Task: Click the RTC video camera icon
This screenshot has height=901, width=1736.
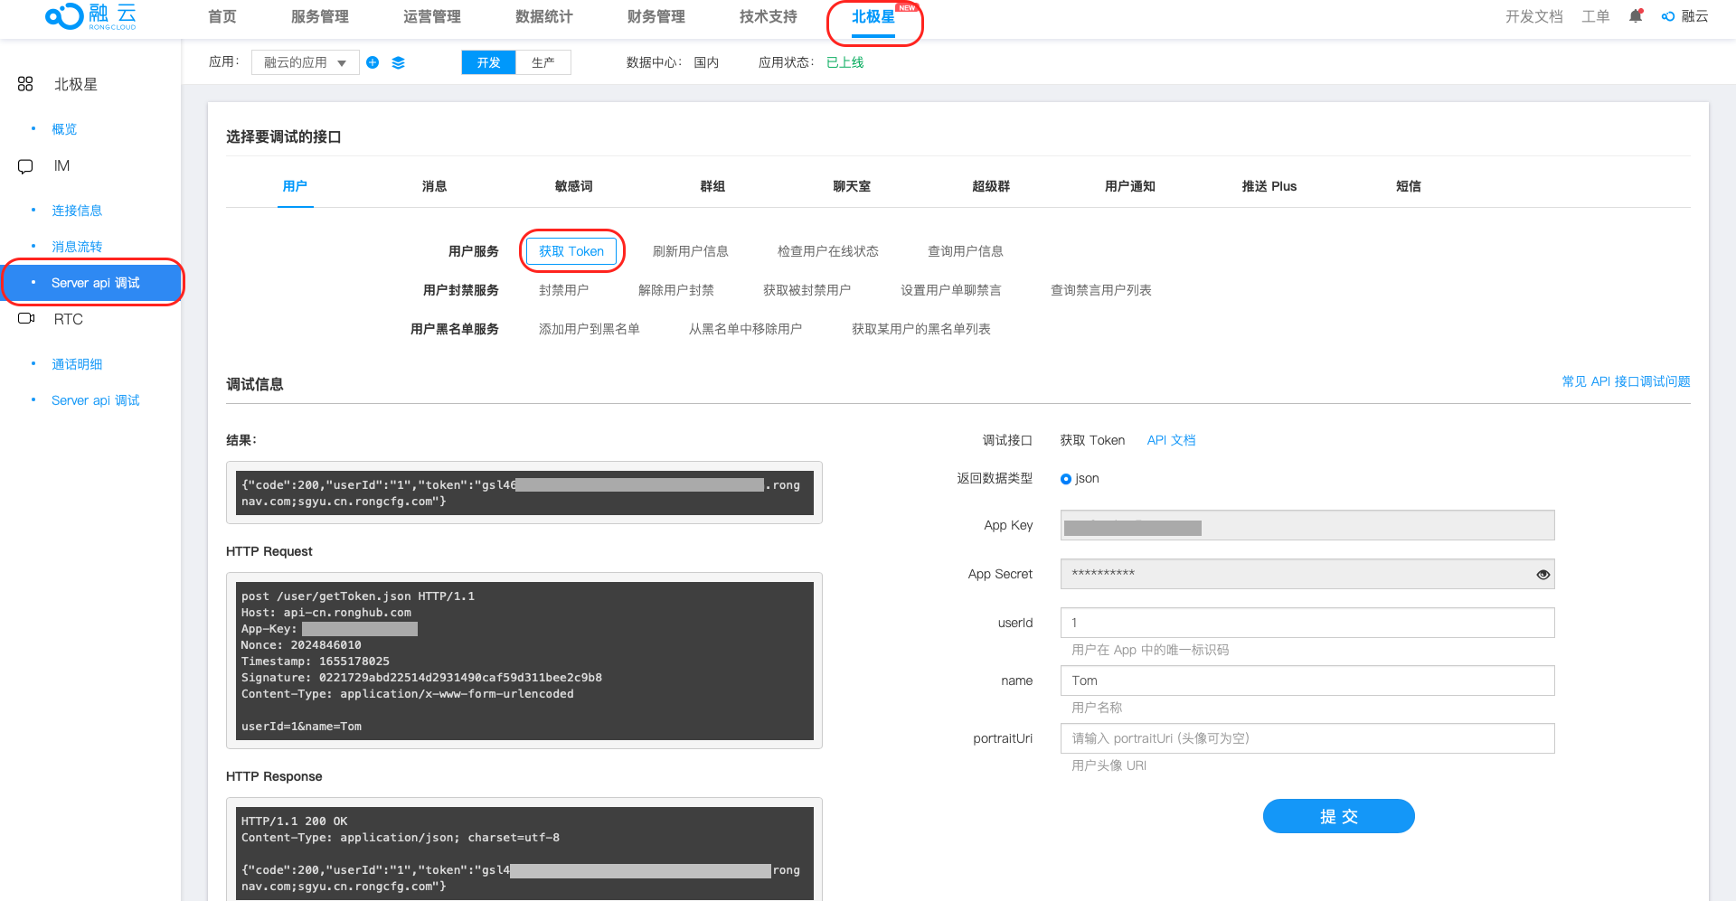Action: click(26, 319)
